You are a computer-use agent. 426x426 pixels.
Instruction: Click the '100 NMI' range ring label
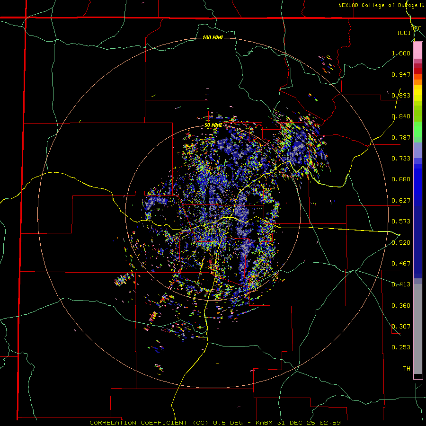point(213,37)
